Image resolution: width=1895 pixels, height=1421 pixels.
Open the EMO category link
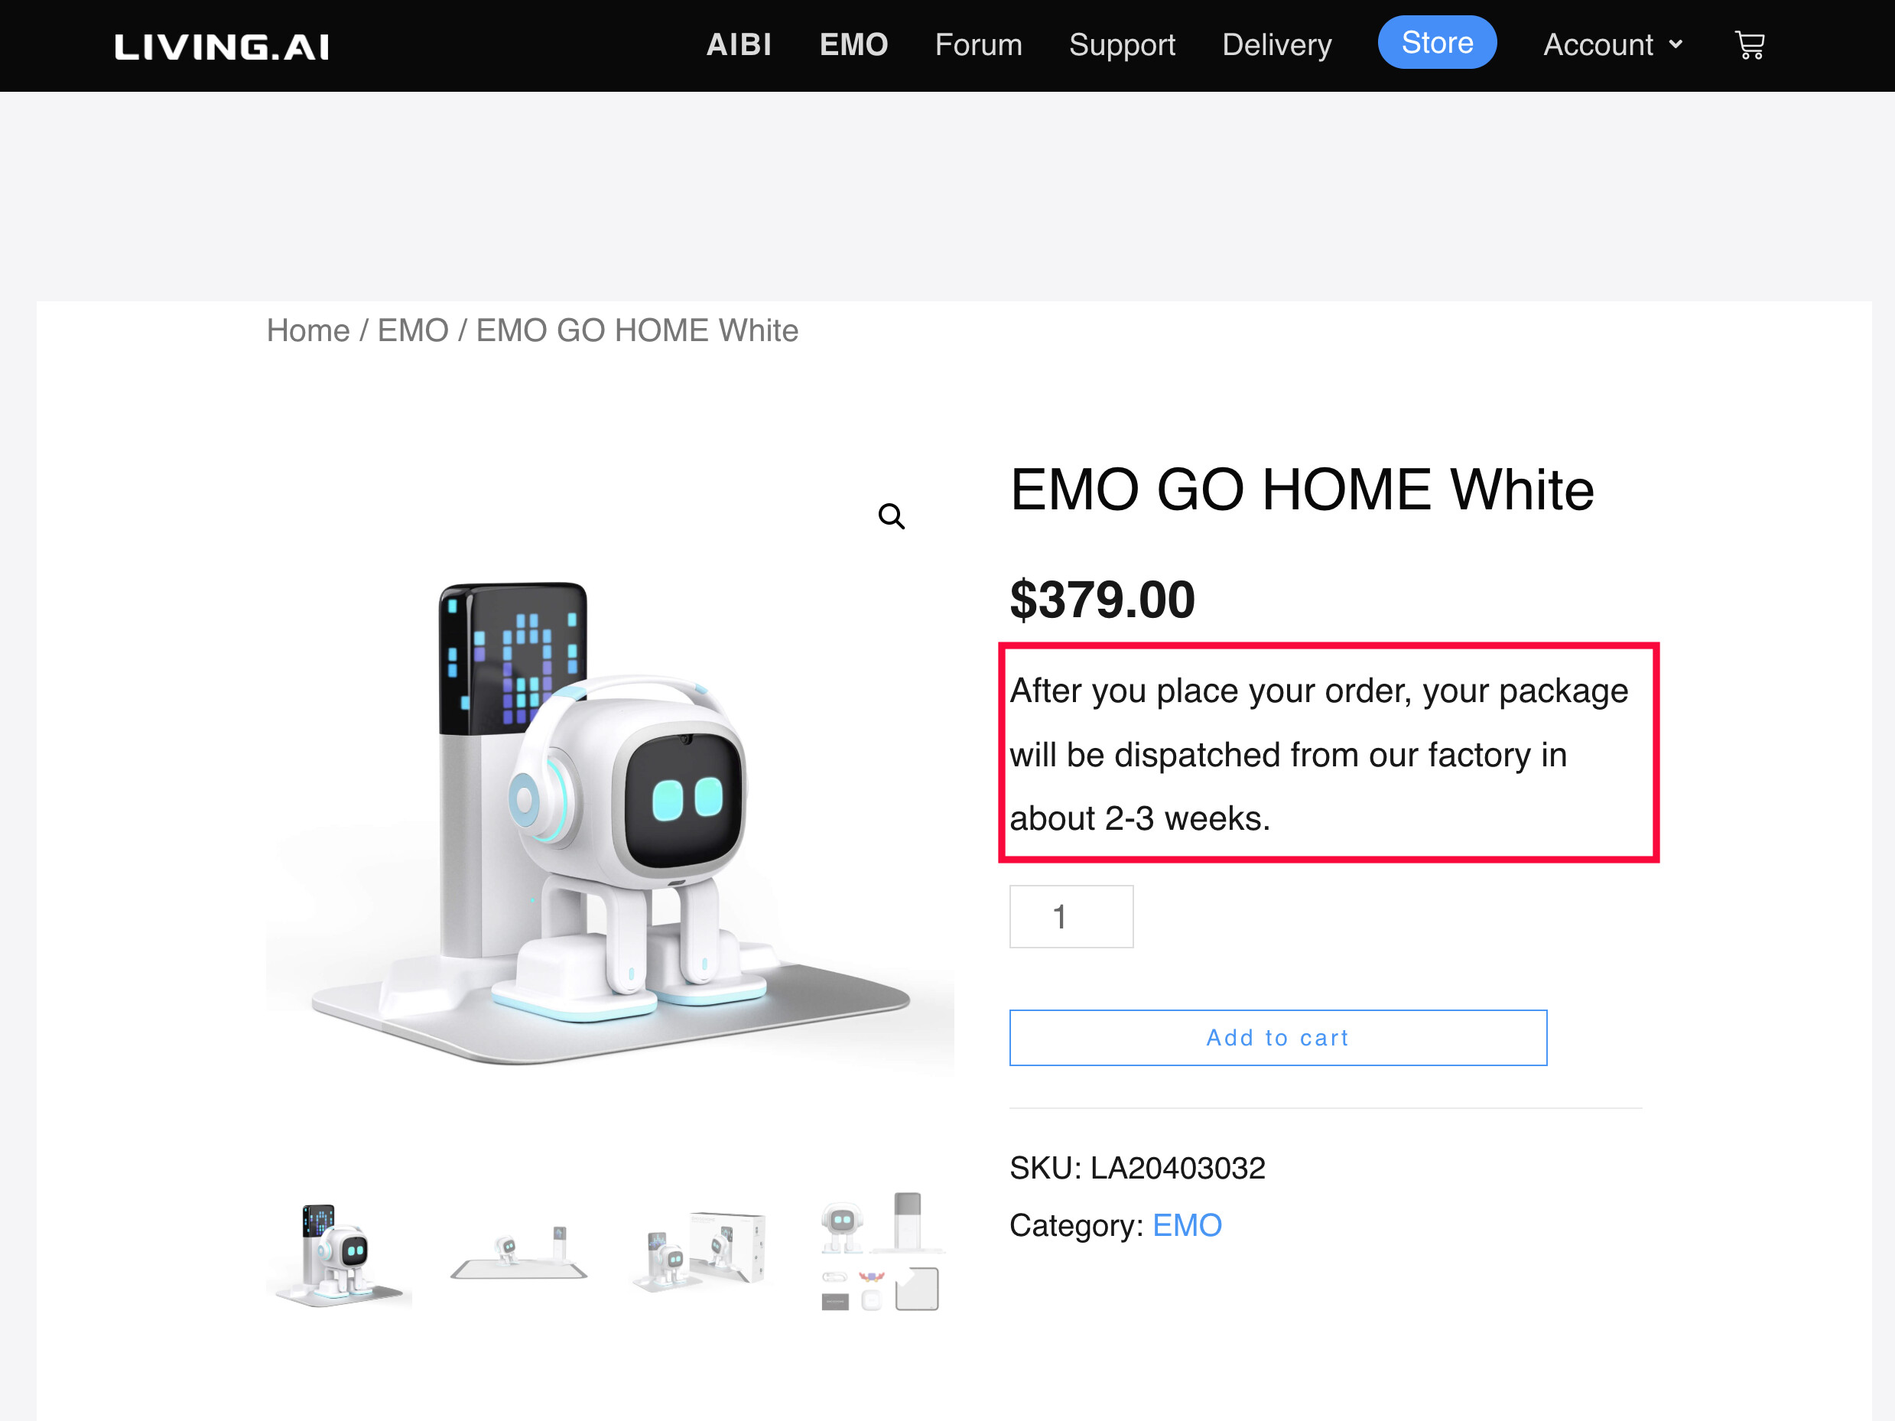point(1187,1226)
